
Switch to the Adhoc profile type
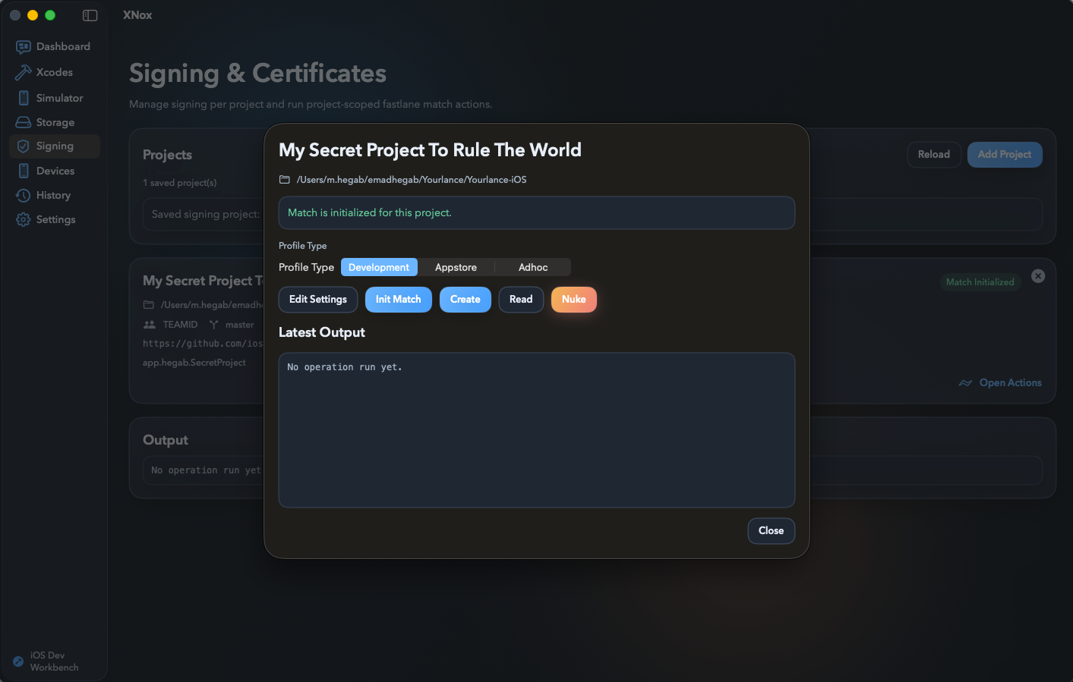click(x=532, y=267)
